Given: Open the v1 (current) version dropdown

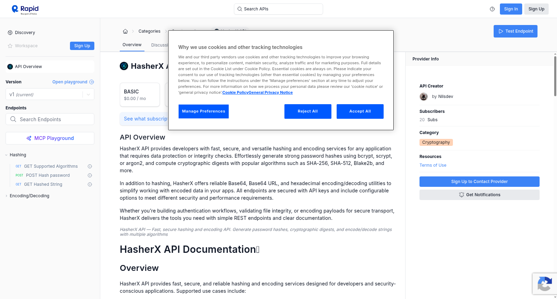Looking at the screenshot, I should click(x=50, y=94).
